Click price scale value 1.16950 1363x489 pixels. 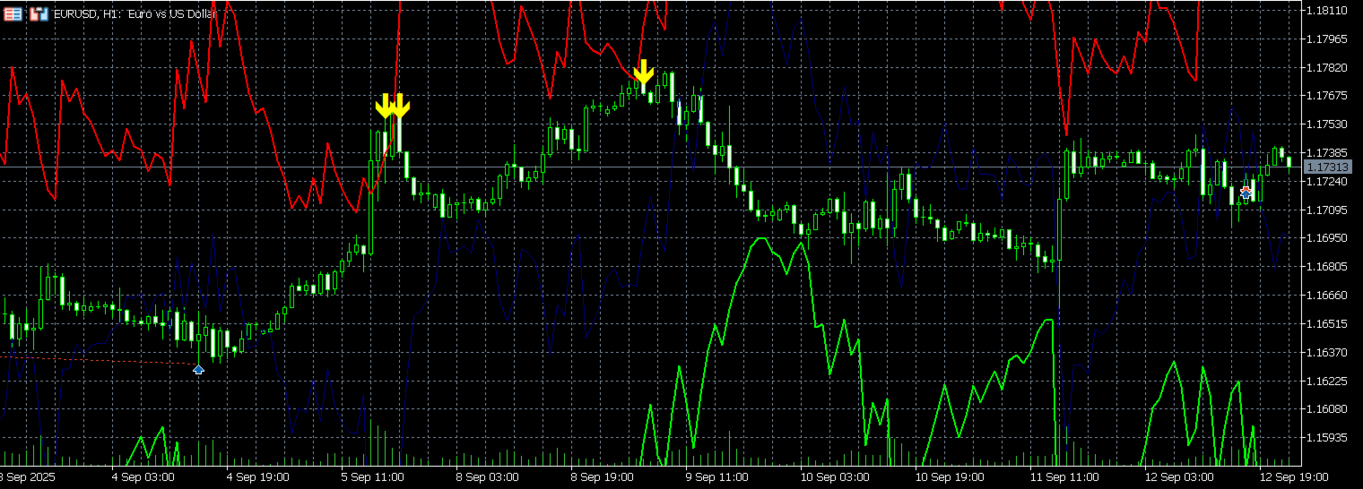click(x=1328, y=238)
